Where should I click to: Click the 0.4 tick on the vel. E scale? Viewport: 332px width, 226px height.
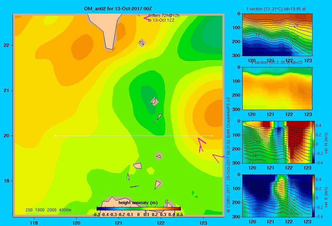pyautogui.click(x=318, y=179)
